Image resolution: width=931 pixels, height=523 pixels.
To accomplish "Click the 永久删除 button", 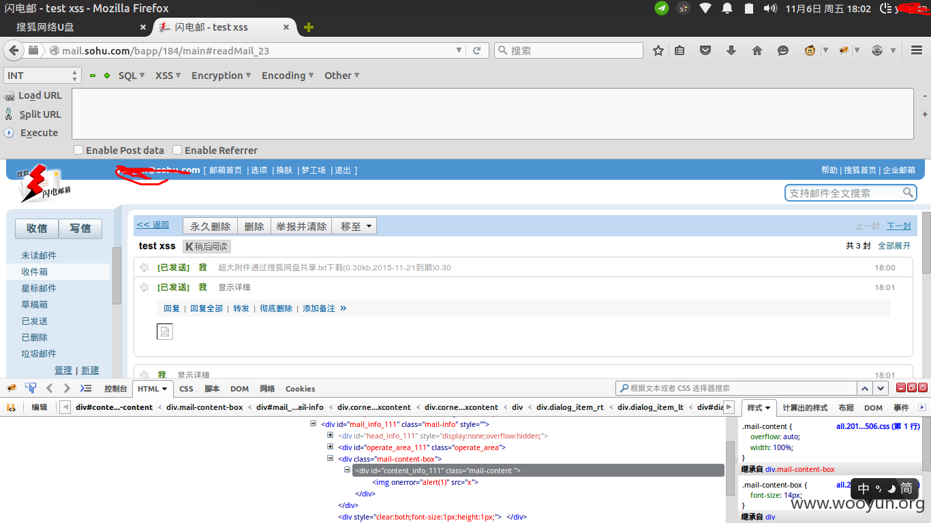I will click(211, 226).
